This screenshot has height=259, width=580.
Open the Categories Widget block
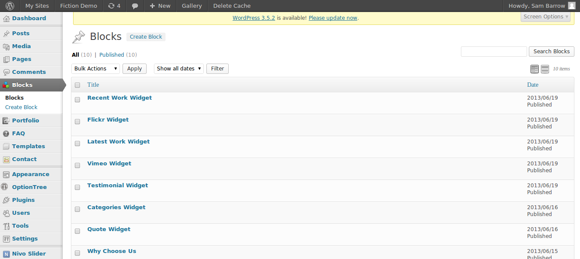click(x=116, y=207)
